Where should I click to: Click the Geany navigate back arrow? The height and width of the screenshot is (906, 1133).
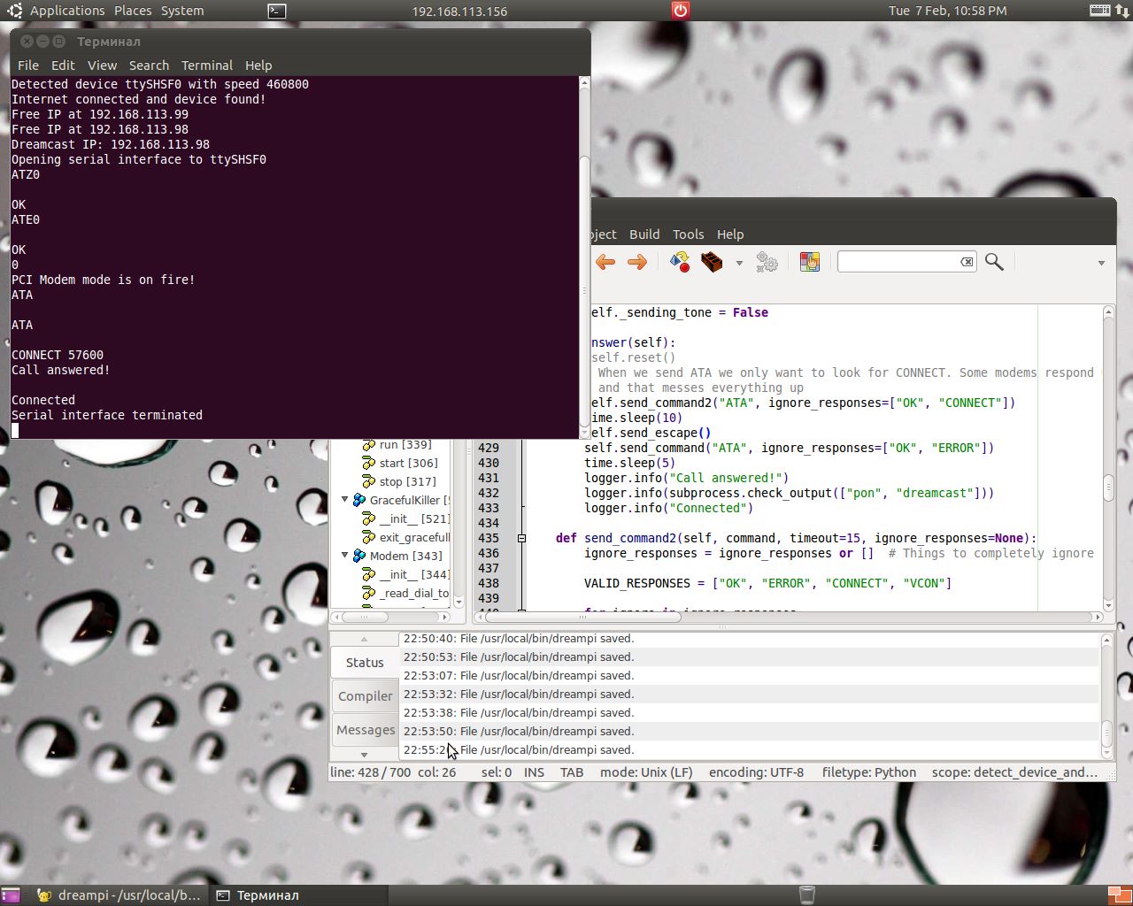[605, 262]
